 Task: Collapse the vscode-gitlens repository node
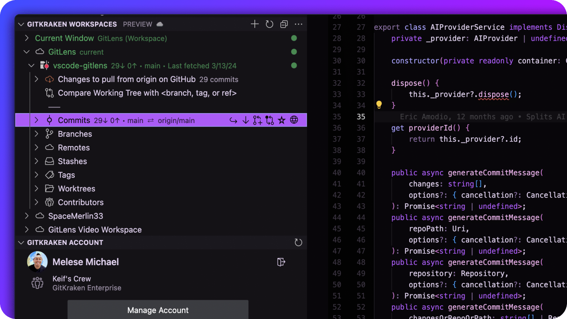click(31, 66)
